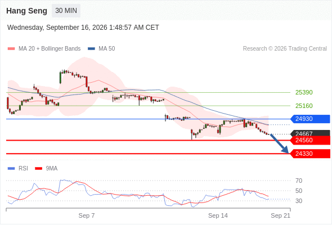Select the RSI legend label

23,169
